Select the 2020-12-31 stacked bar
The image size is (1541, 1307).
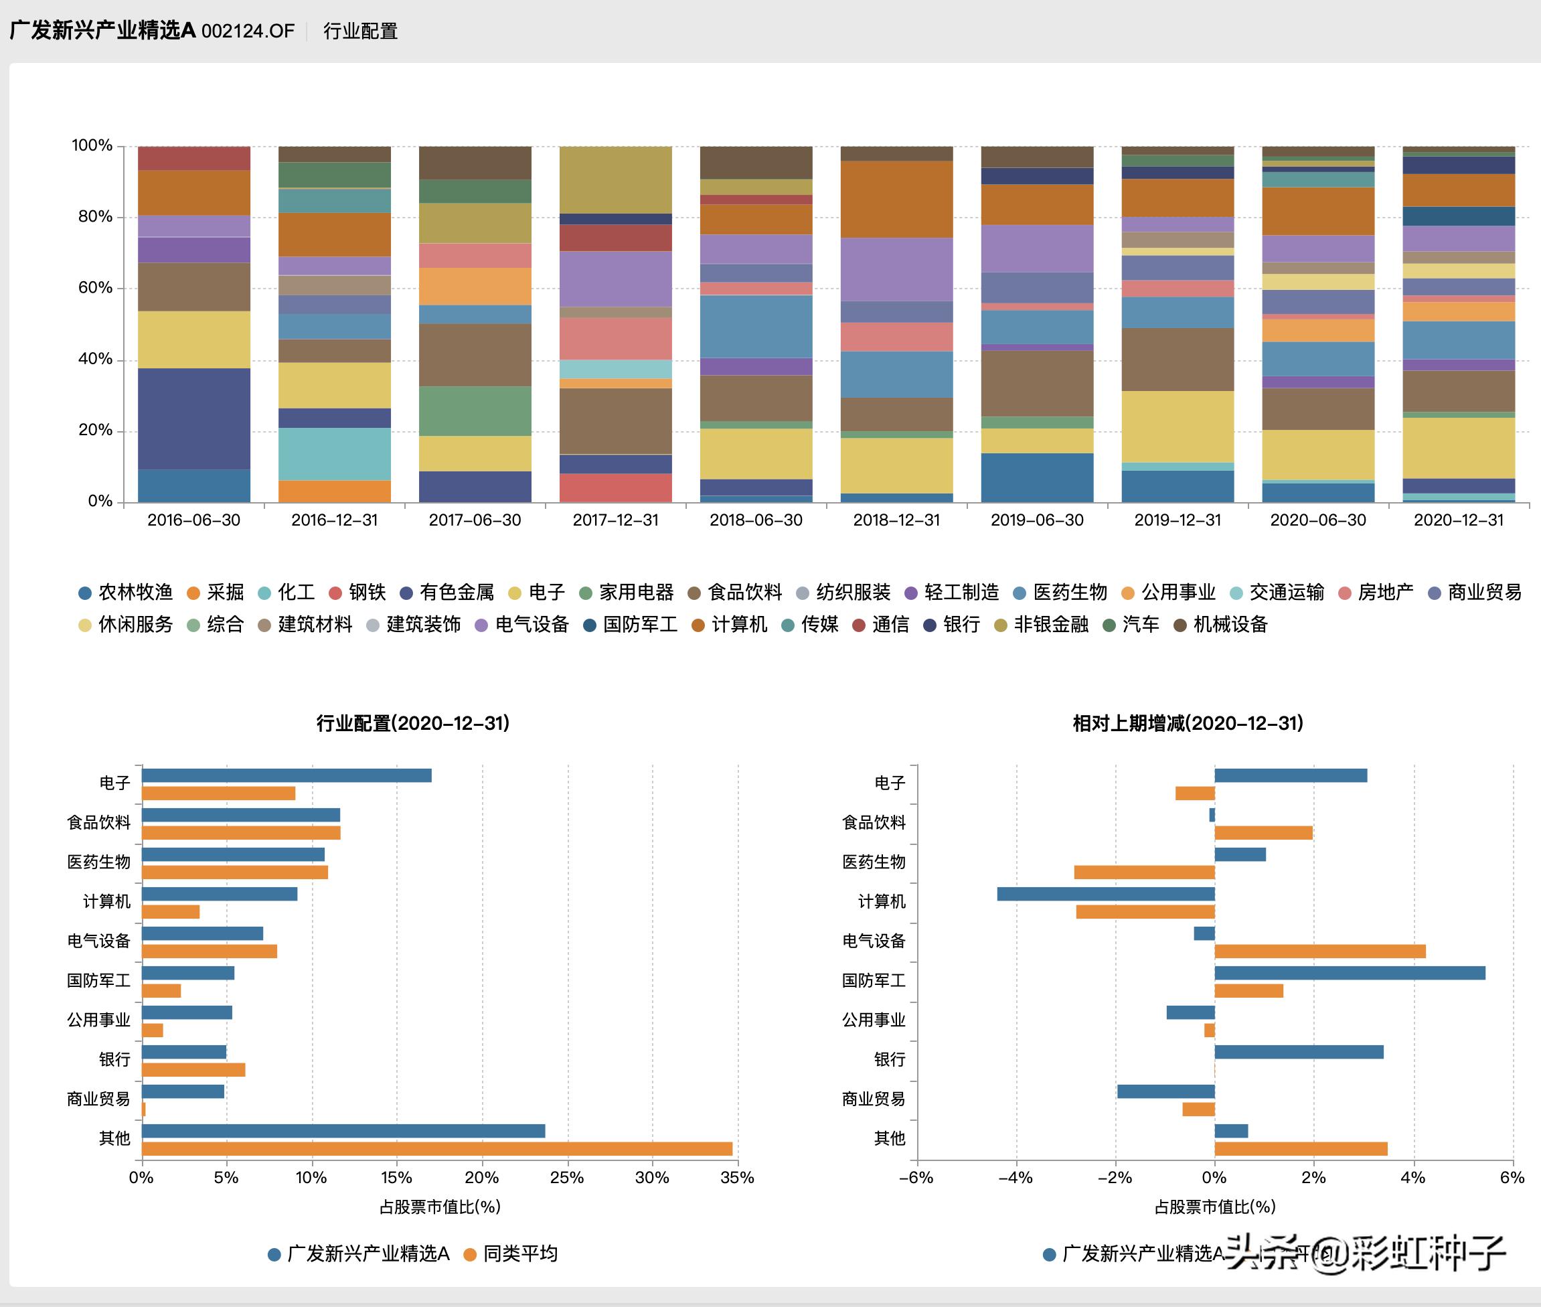tap(1458, 325)
